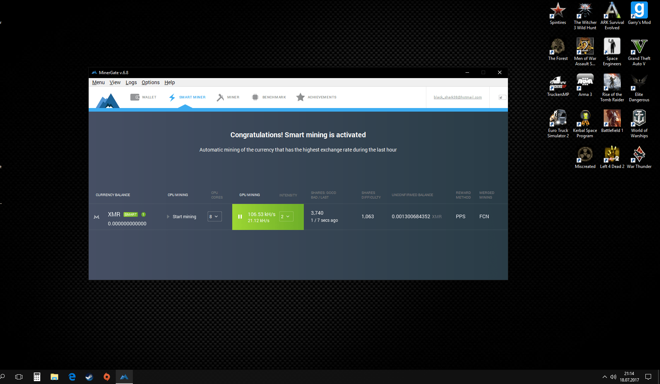Open Rise of the Tomb Raider shortcut
Viewport: 660px width, 384px height.
612,88
